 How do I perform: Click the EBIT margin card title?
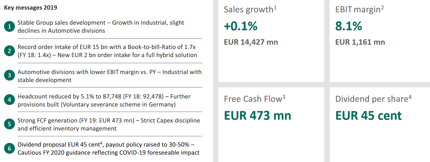point(360,9)
